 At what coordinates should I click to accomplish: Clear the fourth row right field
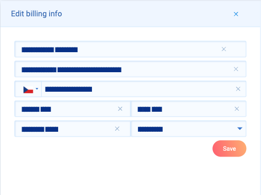(237, 109)
